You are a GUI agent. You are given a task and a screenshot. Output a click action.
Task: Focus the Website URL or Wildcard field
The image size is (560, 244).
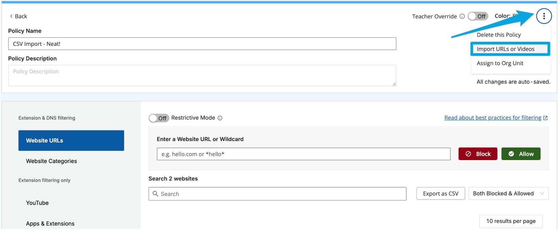303,154
